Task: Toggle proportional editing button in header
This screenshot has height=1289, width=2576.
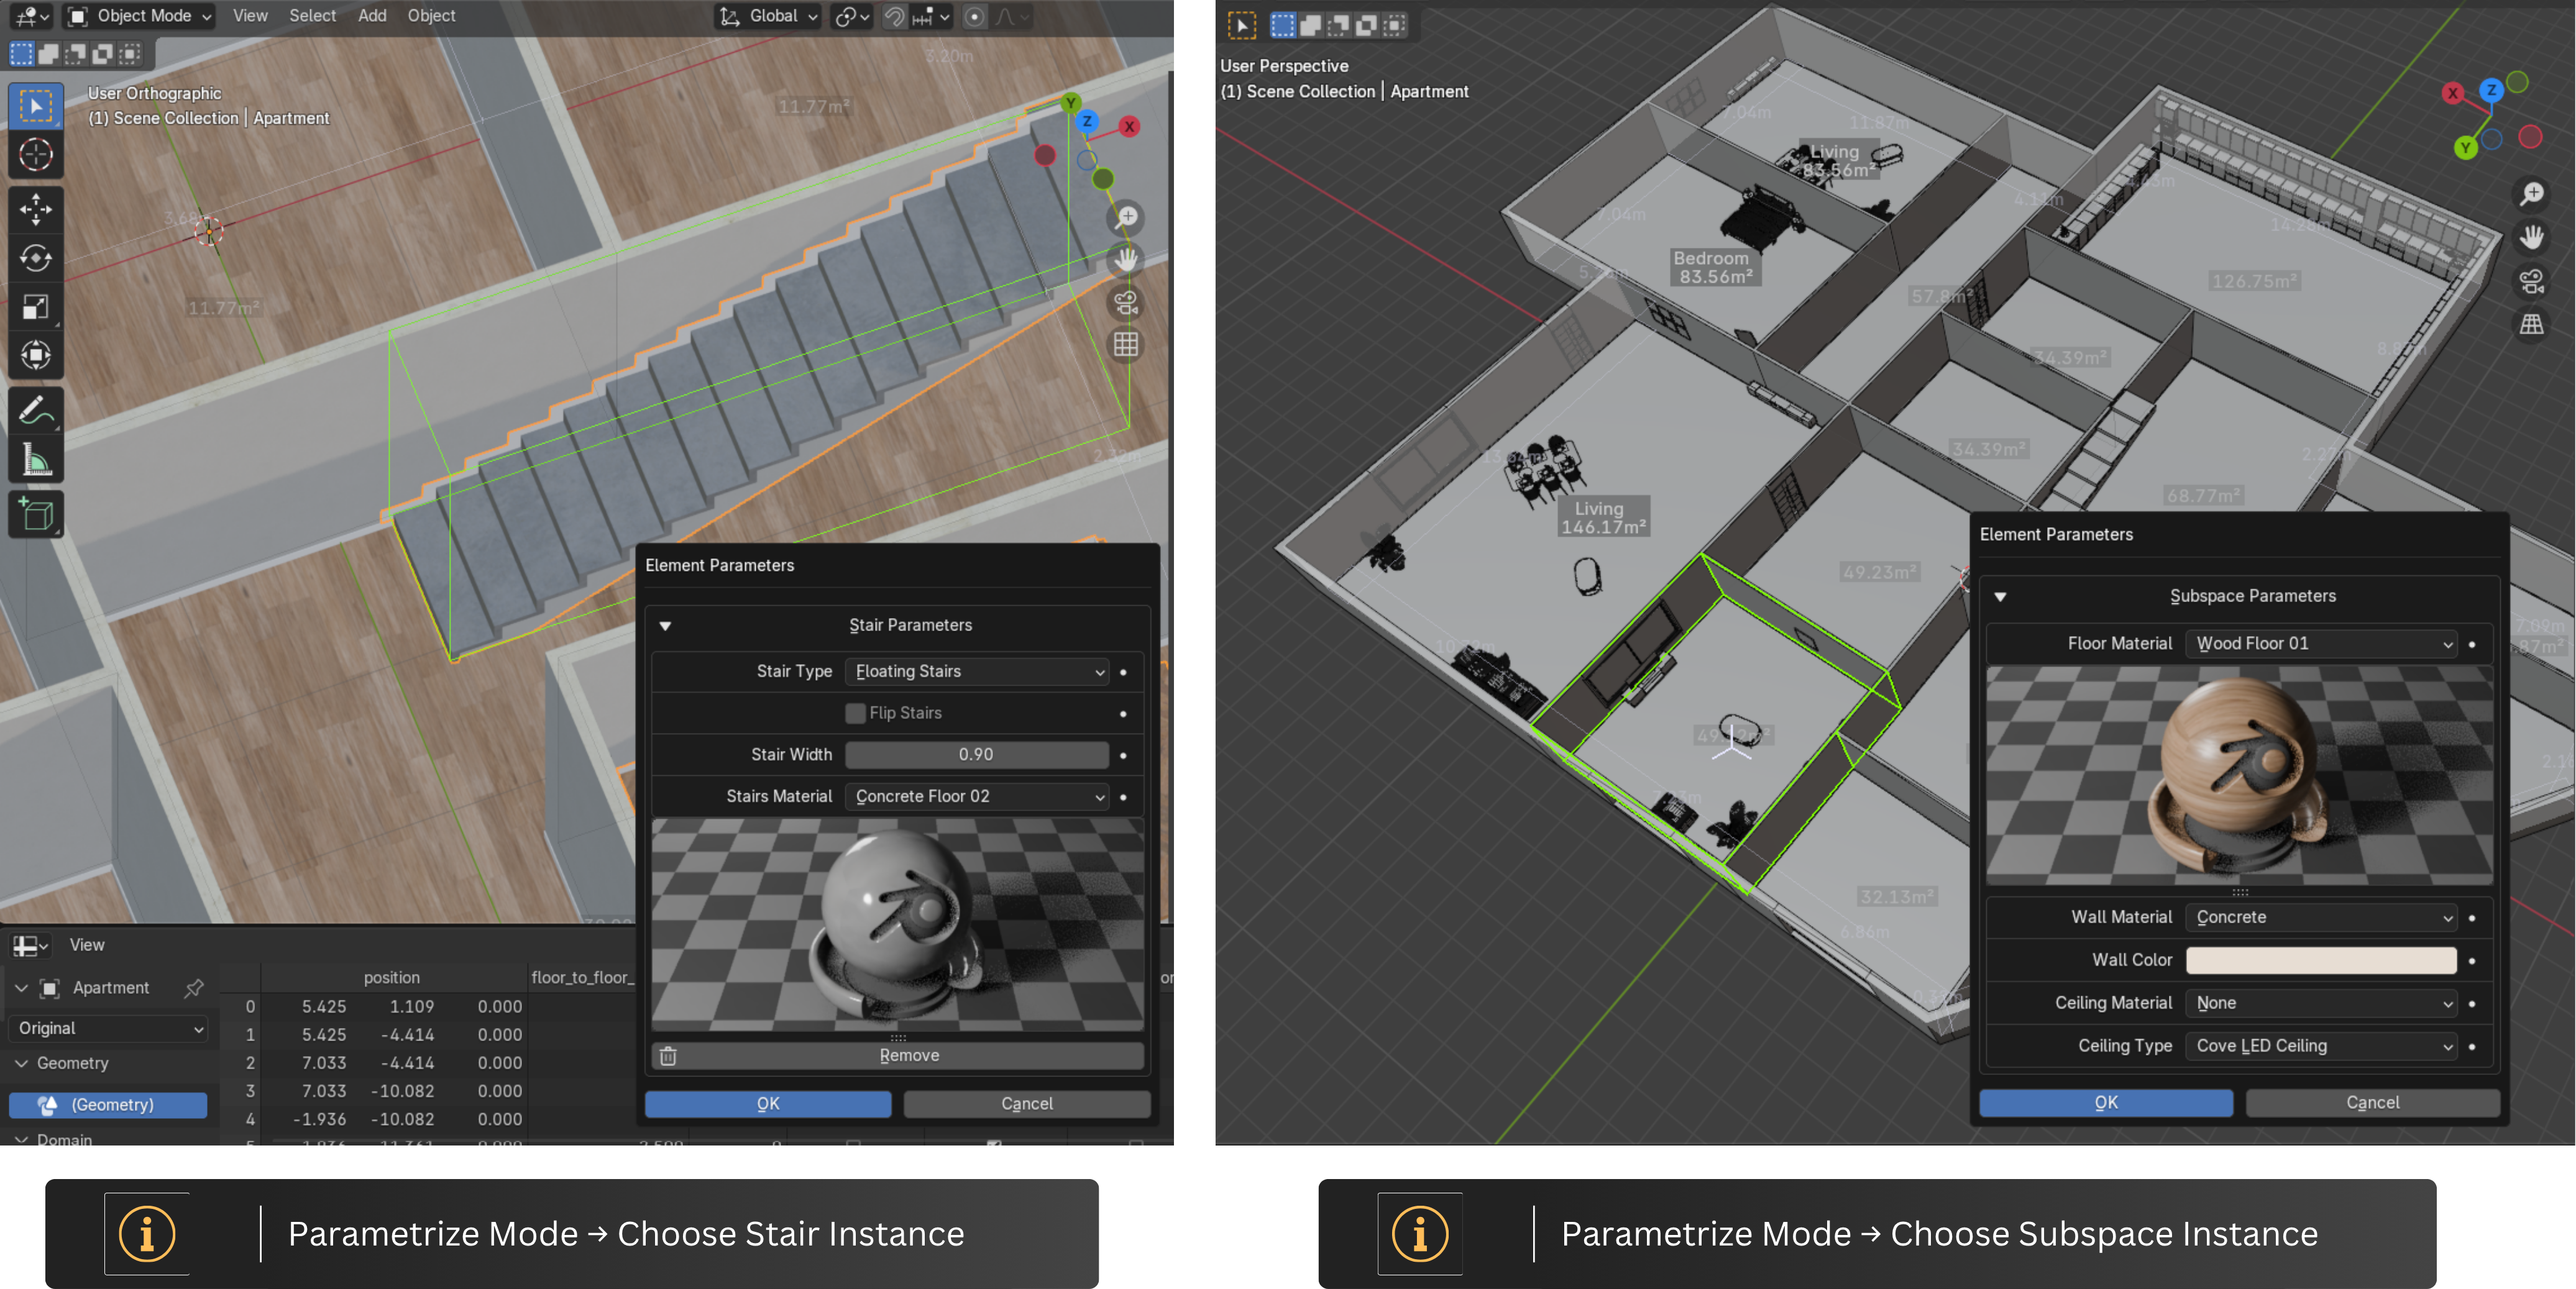Action: tap(974, 16)
